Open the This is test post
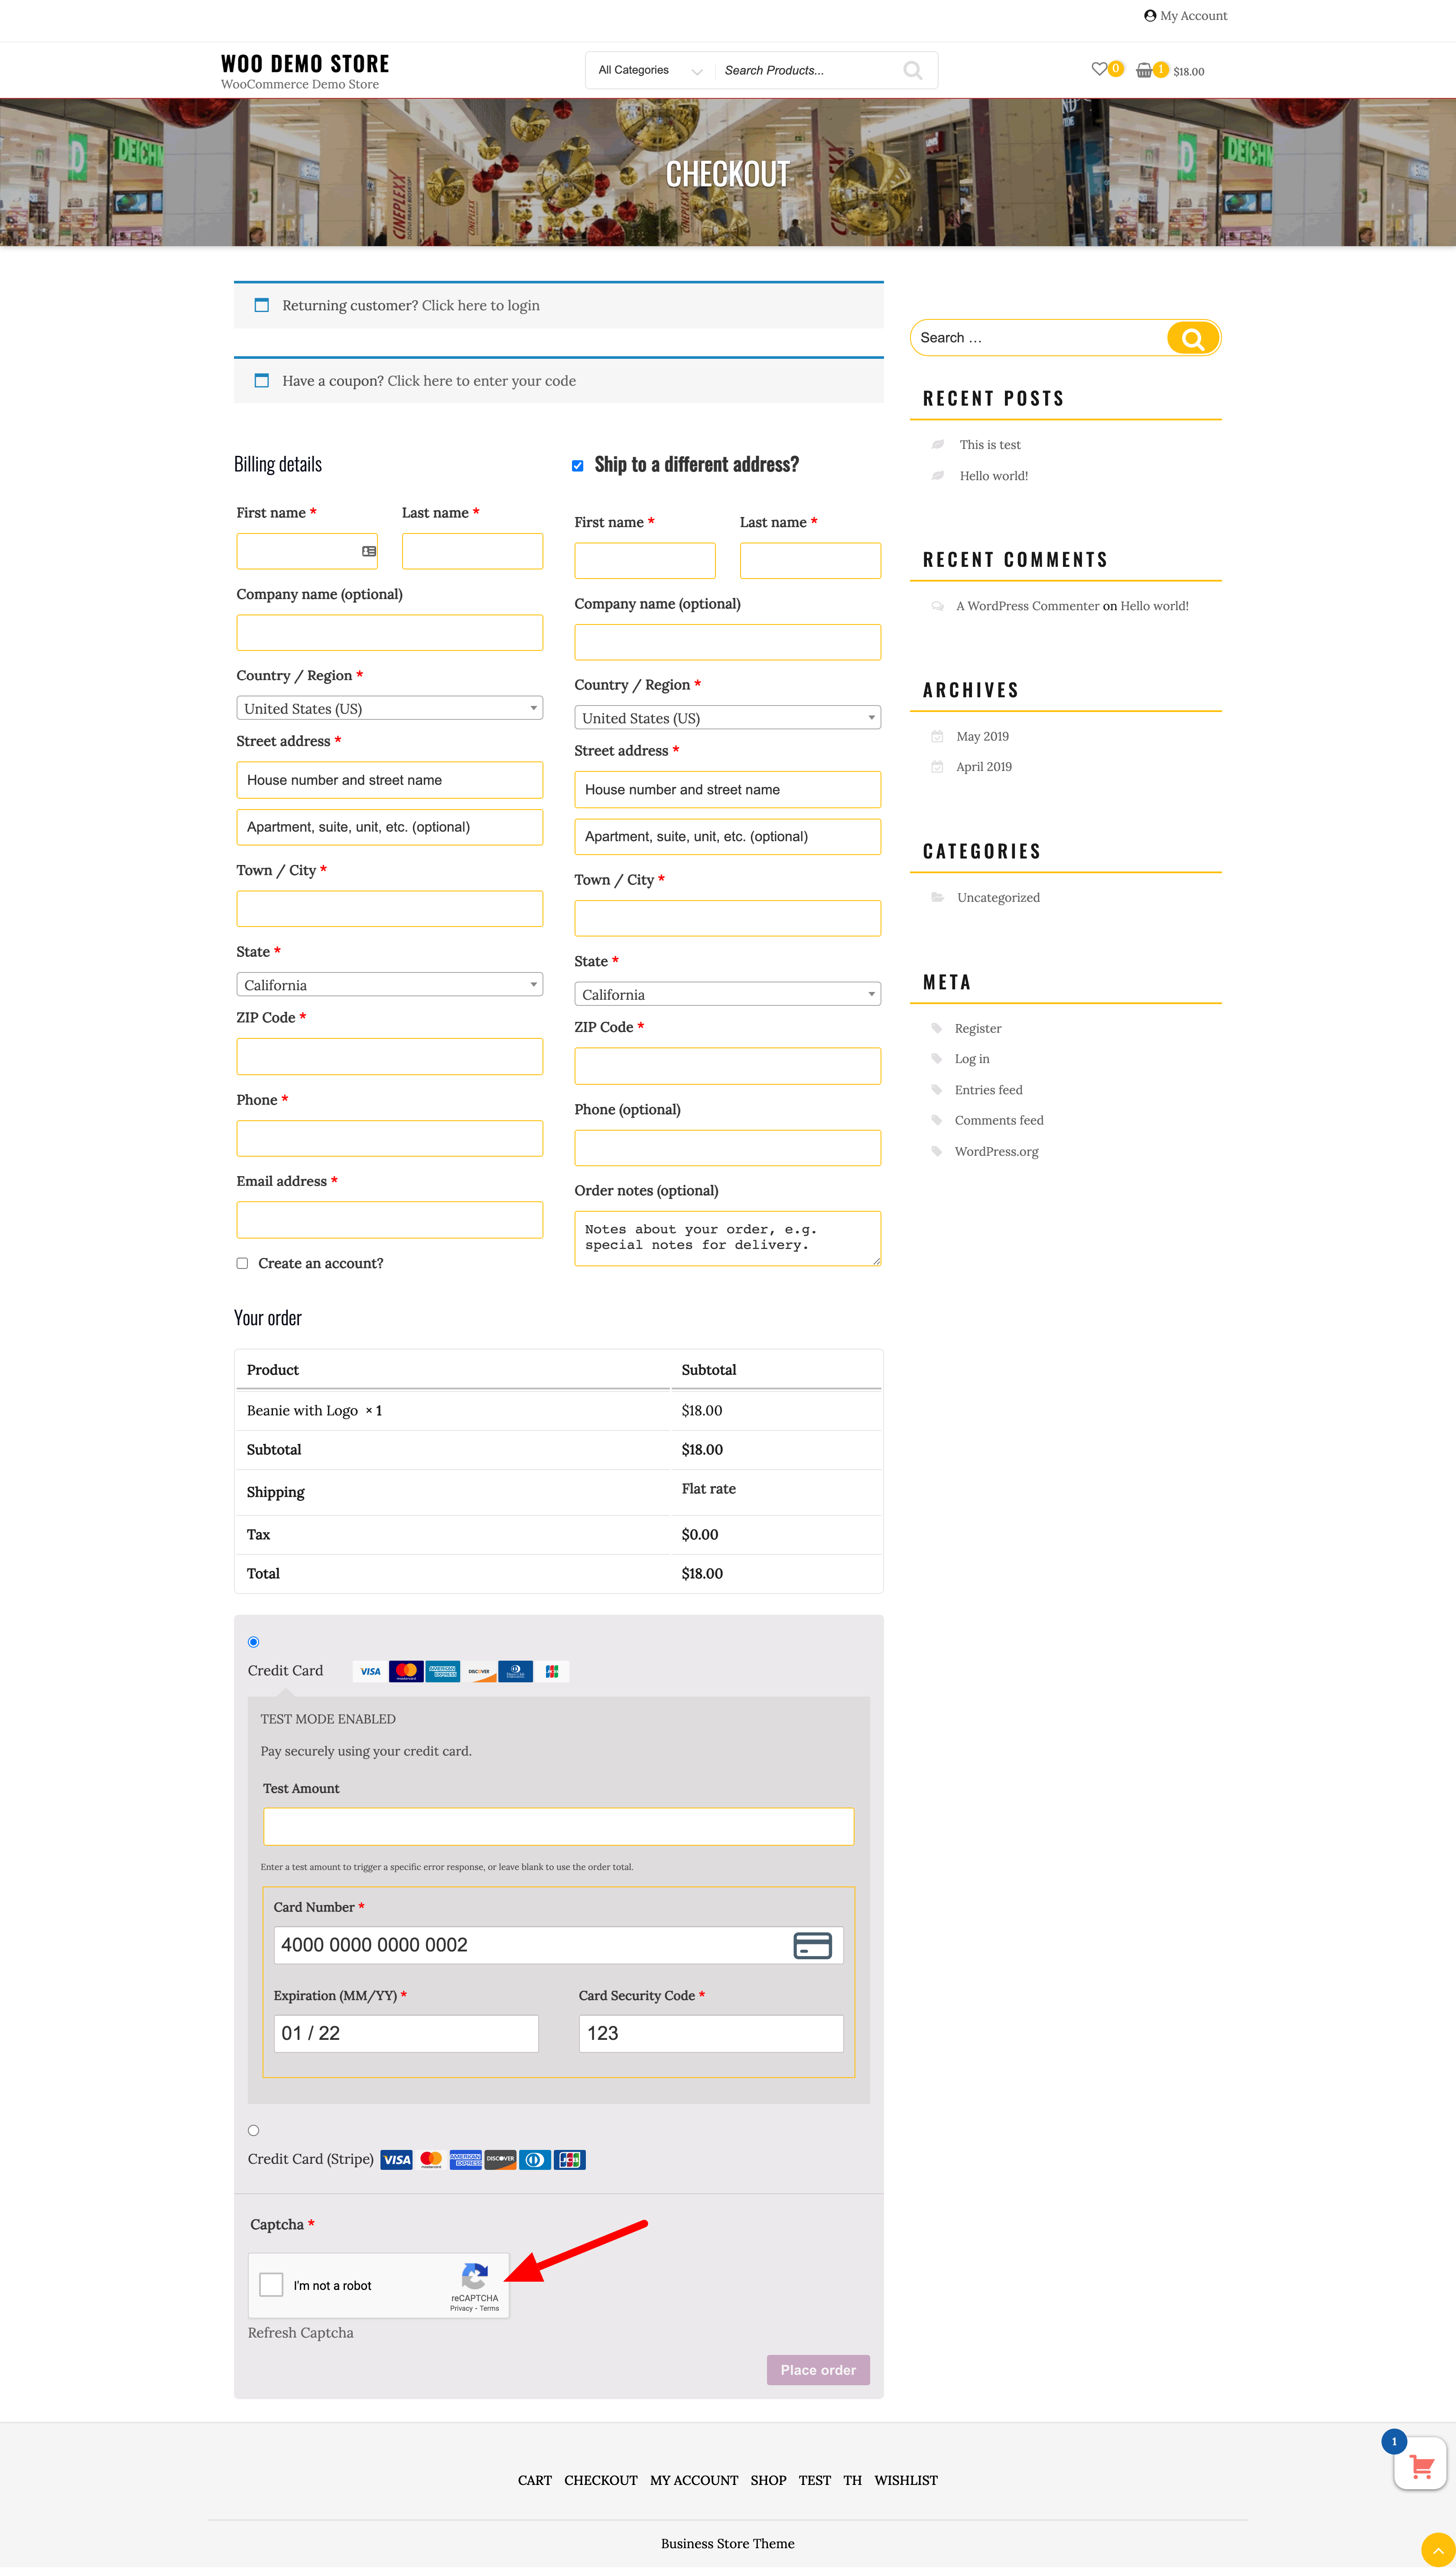This screenshot has height=2569, width=1456. click(990, 445)
